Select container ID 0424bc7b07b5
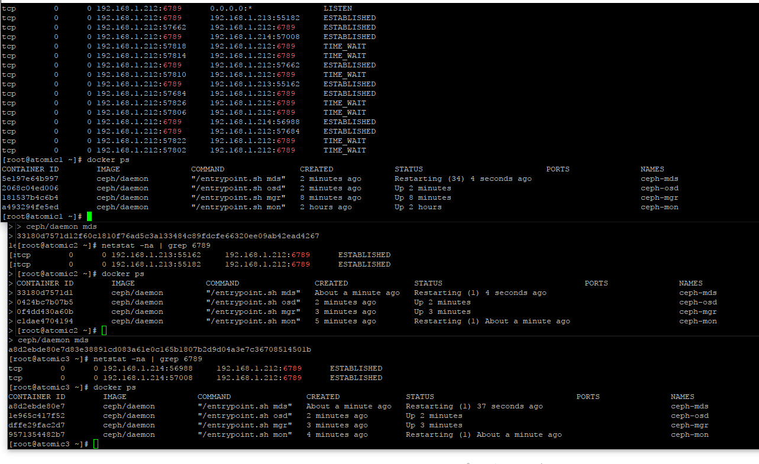This screenshot has width=759, height=464. coord(45,302)
